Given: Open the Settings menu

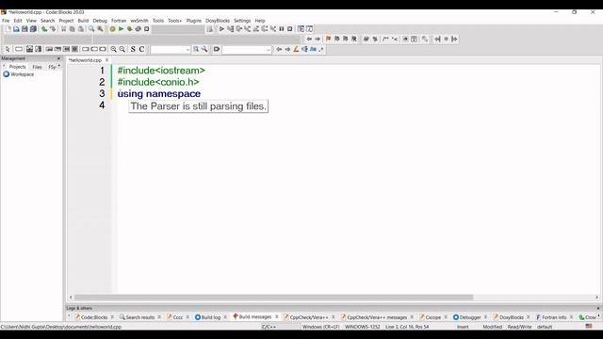Looking at the screenshot, I should (242, 21).
